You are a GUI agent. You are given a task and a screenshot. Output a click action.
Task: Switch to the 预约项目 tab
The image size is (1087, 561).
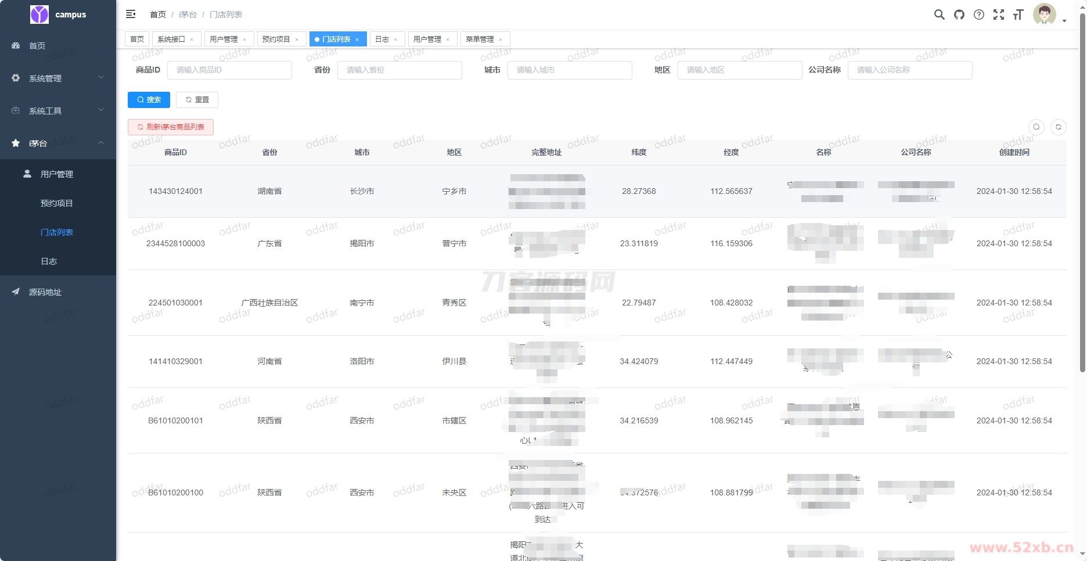[276, 39]
